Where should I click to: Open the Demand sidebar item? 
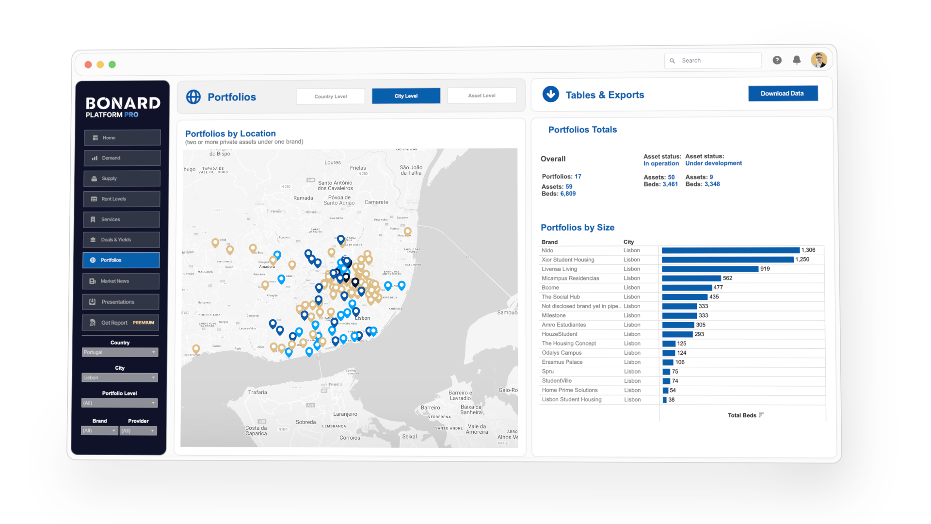[122, 158]
